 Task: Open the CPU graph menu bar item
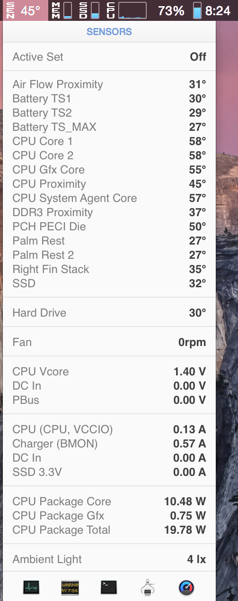(x=126, y=10)
